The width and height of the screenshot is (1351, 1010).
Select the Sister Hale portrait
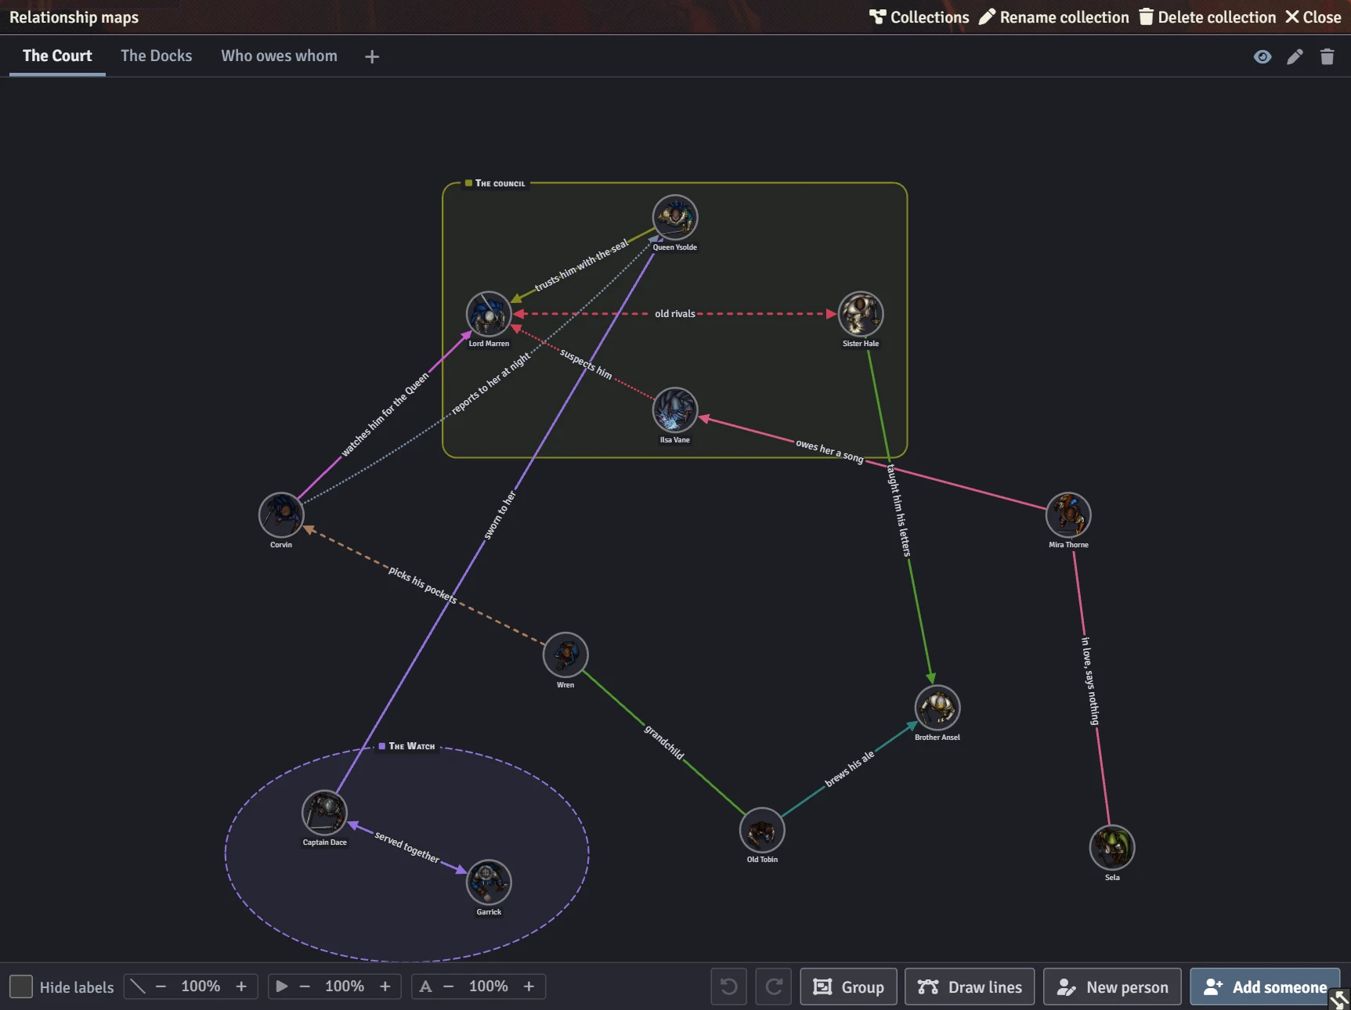(x=861, y=314)
